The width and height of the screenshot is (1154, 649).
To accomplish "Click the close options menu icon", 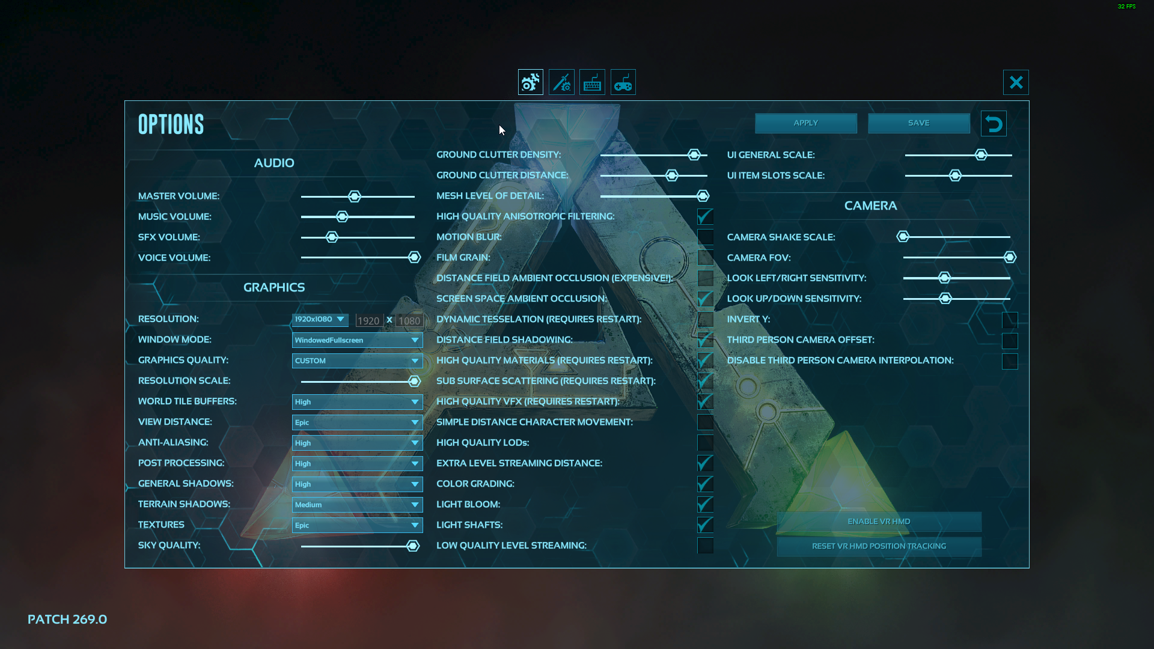I will 1016,82.
